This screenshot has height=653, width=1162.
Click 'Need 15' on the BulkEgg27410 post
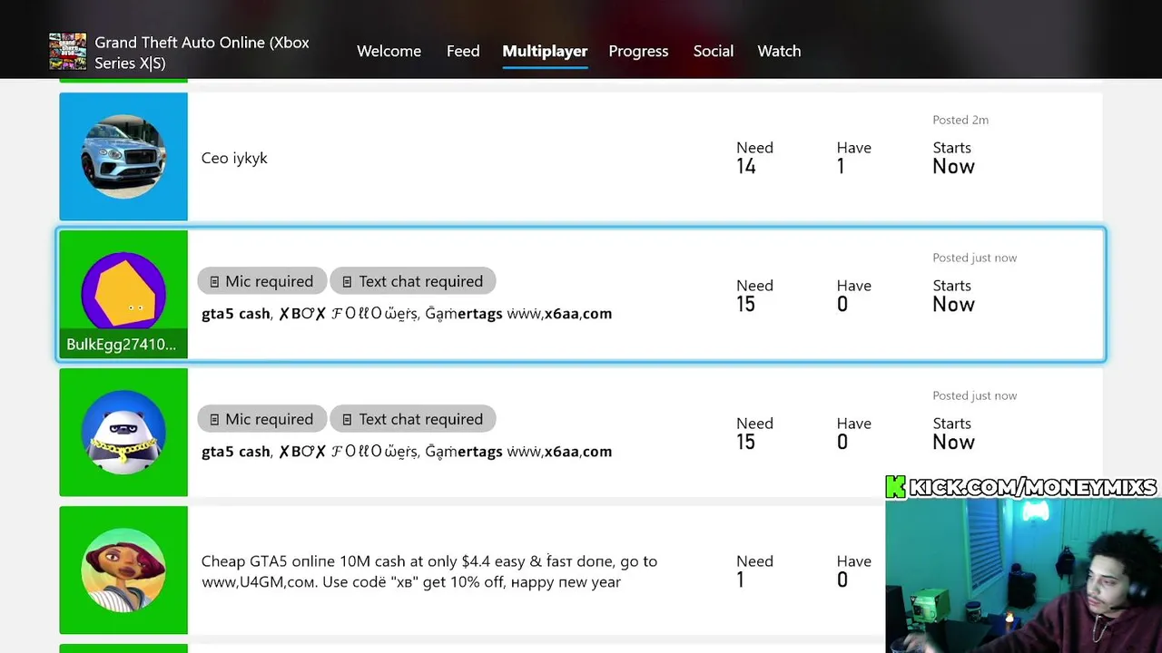754,295
